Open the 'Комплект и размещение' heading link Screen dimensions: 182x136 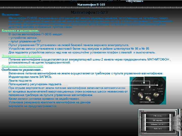coord(20,30)
